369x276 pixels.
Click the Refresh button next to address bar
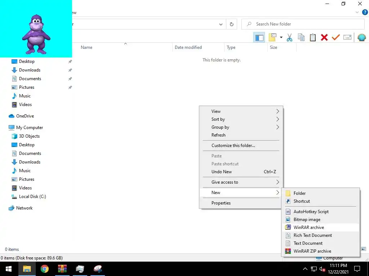coord(232,24)
